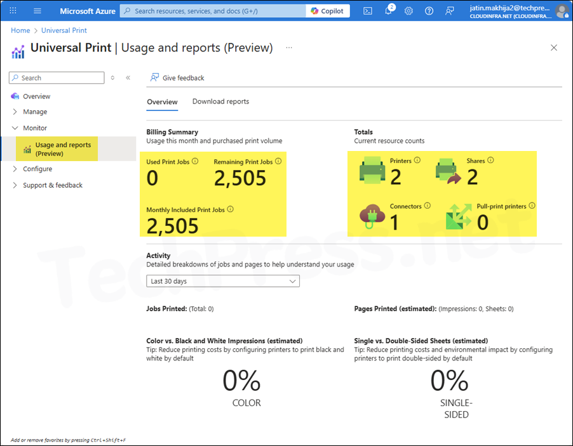Click the Pages Printed (estimated) text
Image resolution: width=573 pixels, height=446 pixels.
(434, 309)
